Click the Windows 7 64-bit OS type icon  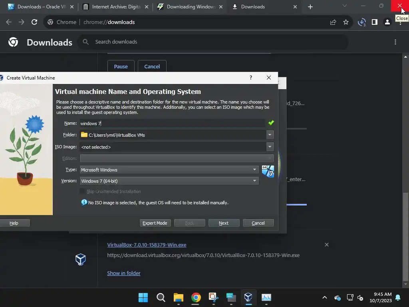(268, 171)
